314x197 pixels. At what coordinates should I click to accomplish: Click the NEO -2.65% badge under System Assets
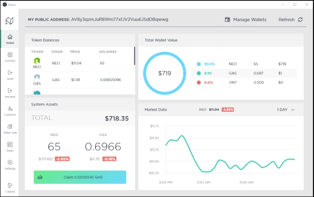pos(62,159)
